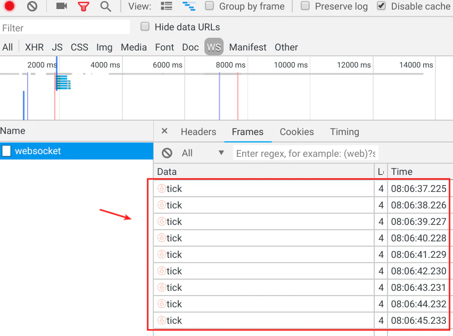Image resolution: width=453 pixels, height=336 pixels.
Task: Toggle waterfall overview view icon
Action: (189, 6)
